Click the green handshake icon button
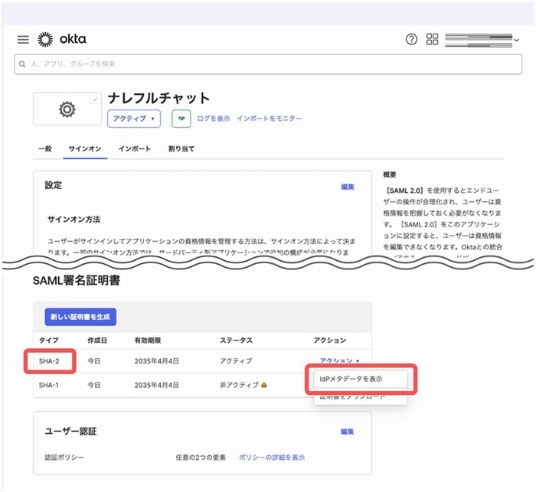The height and width of the screenshot is (492, 536). point(181,119)
